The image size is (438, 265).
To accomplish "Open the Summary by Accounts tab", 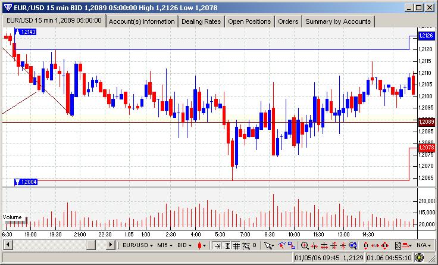I will tap(338, 21).
